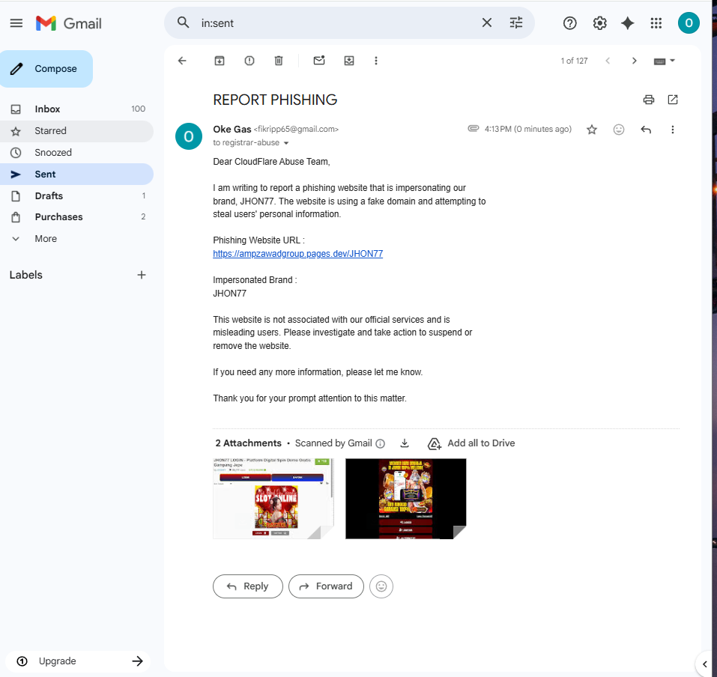Open the ampzawadgroup.pages.dev phishing URL link
The image size is (717, 677).
(297, 254)
